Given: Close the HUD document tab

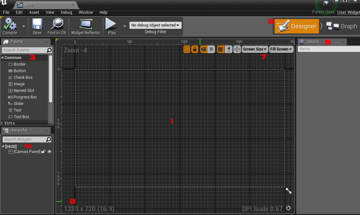Looking at the screenshot, I should coord(73,5).
